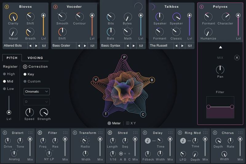
Task: Select next preset after Basic Syntax
Action: coord(134,46)
